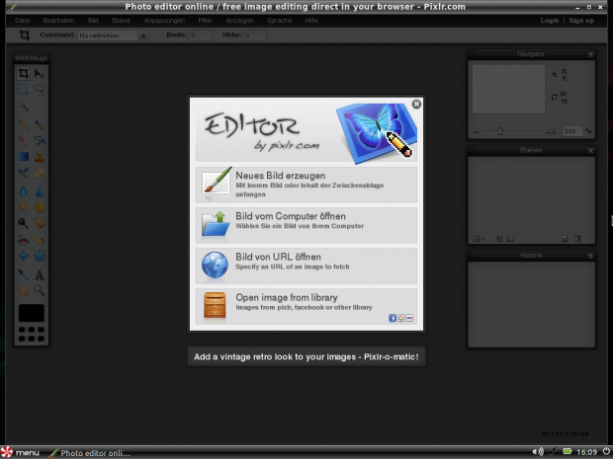Click the foreground color swatch
Viewport: 613px width, 459px height.
pos(31,313)
